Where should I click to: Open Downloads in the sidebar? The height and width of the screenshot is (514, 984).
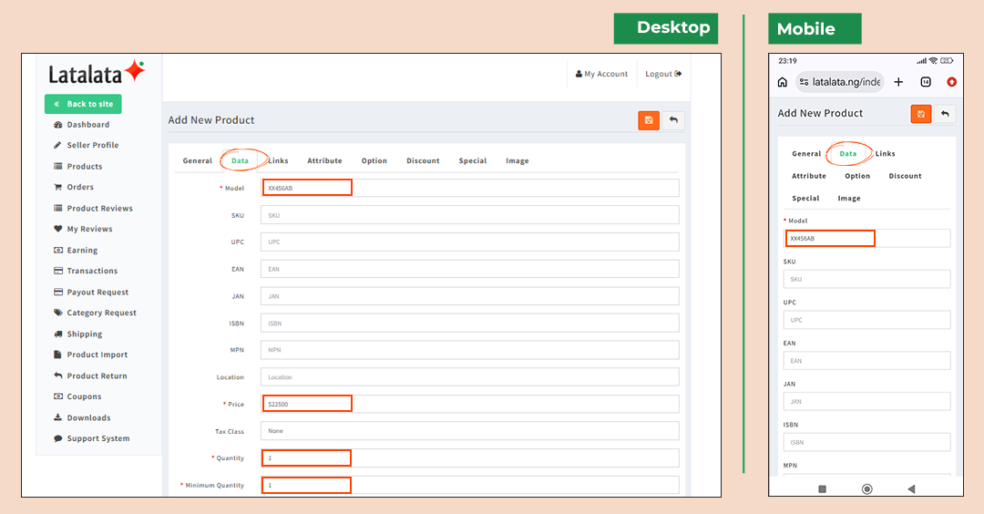(82, 417)
